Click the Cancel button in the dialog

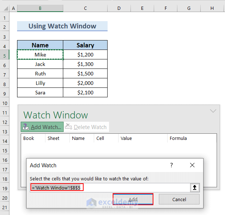click(x=179, y=199)
